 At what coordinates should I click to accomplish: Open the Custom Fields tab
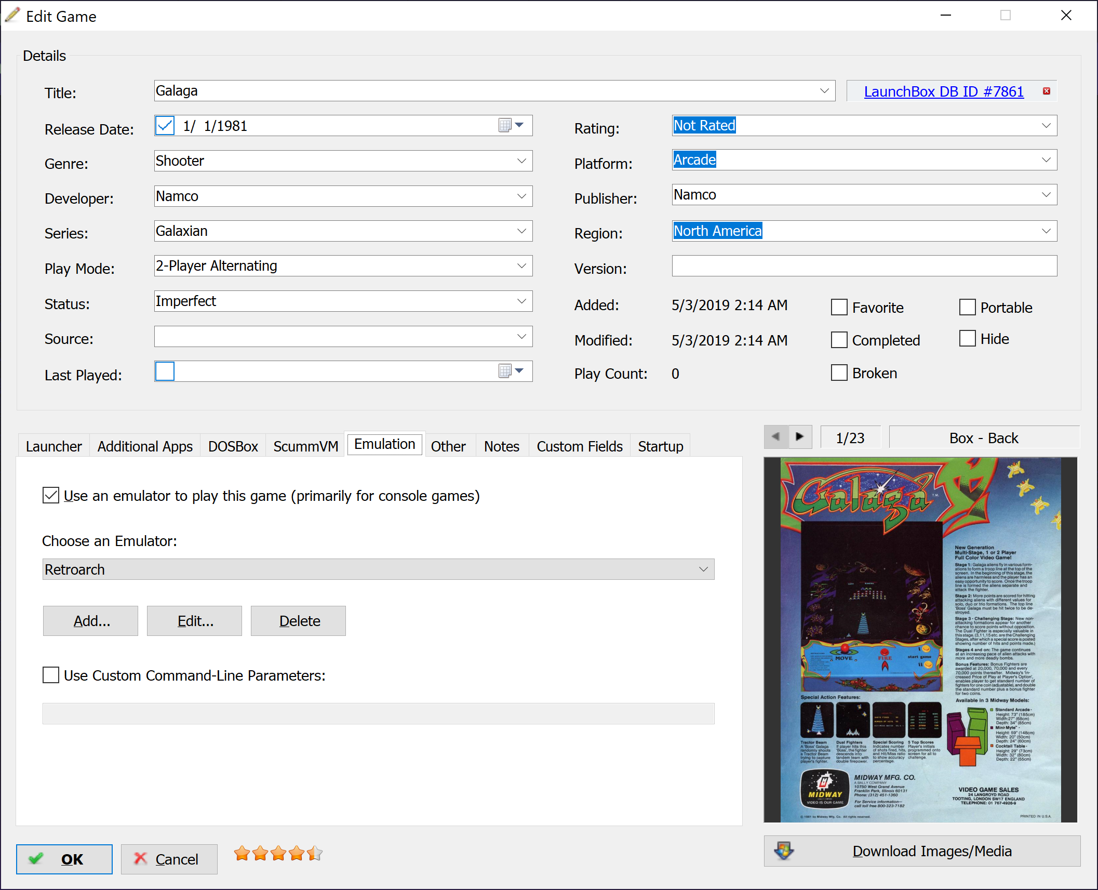[580, 446]
